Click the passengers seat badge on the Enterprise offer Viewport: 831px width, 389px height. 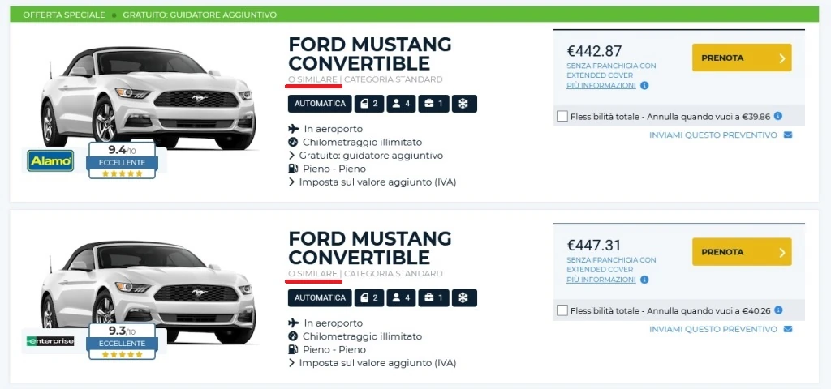point(402,298)
